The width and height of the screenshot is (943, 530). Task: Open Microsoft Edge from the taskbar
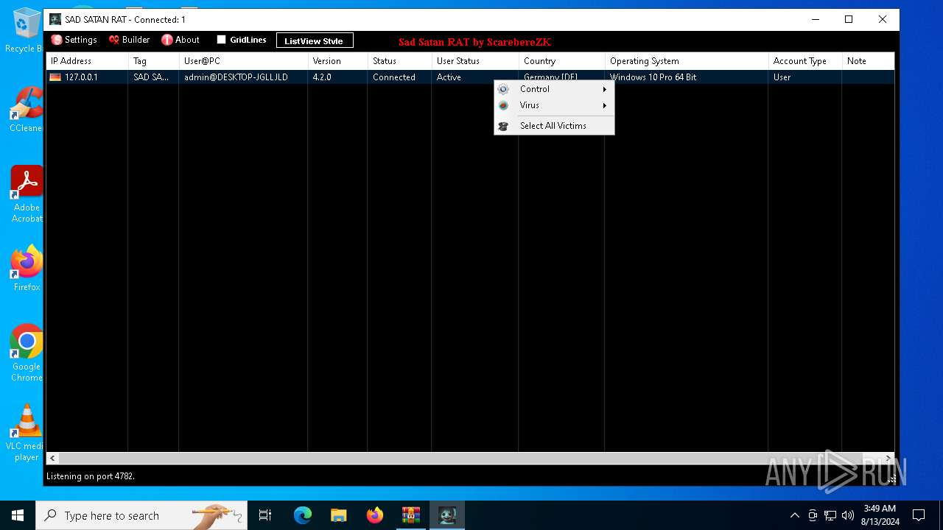(303, 515)
